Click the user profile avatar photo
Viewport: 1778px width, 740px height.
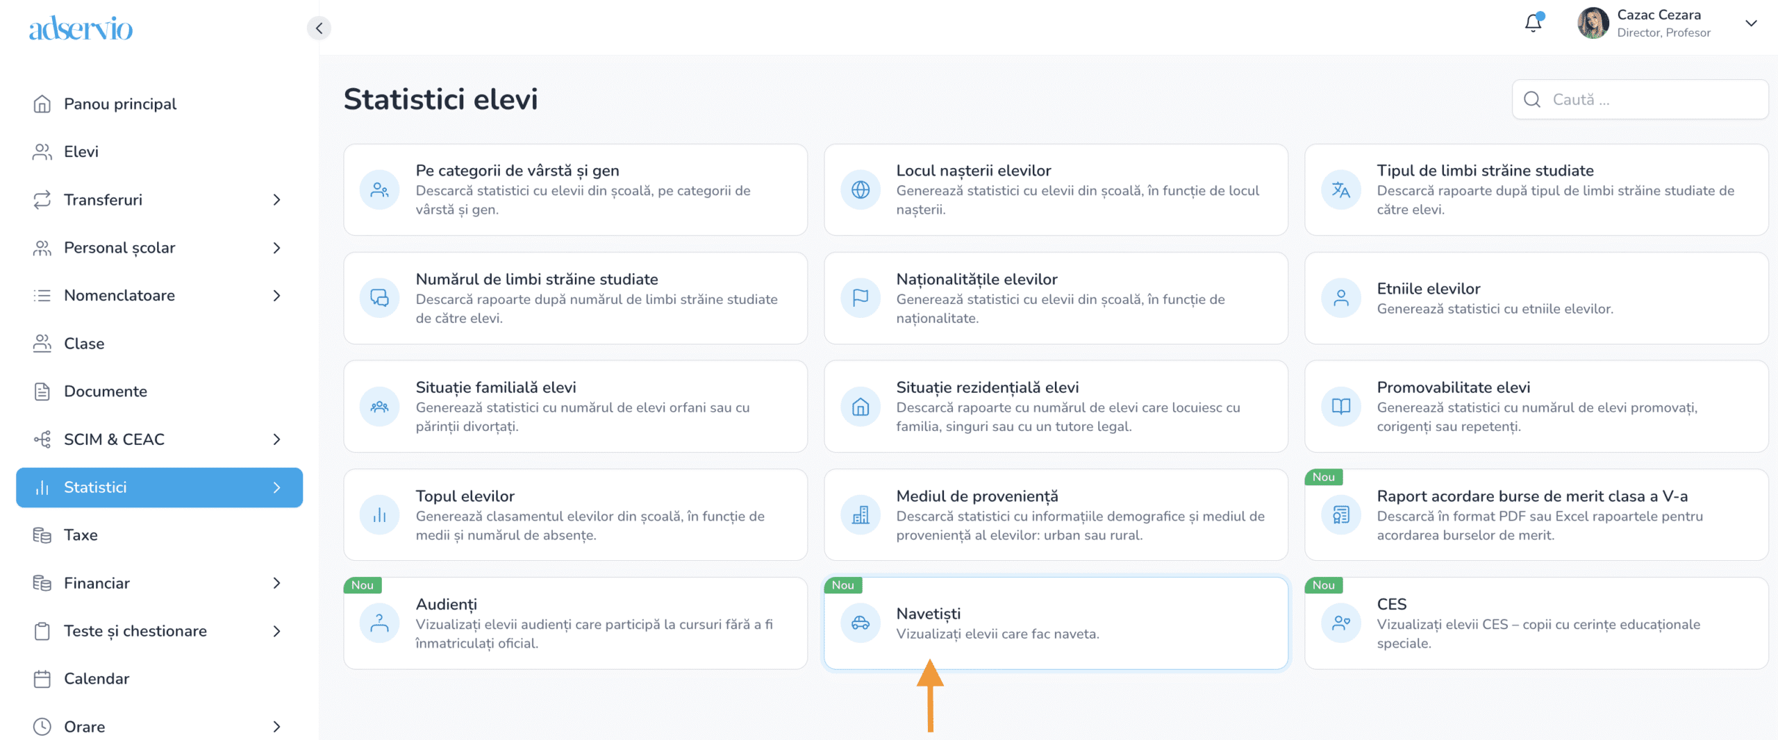1593,24
